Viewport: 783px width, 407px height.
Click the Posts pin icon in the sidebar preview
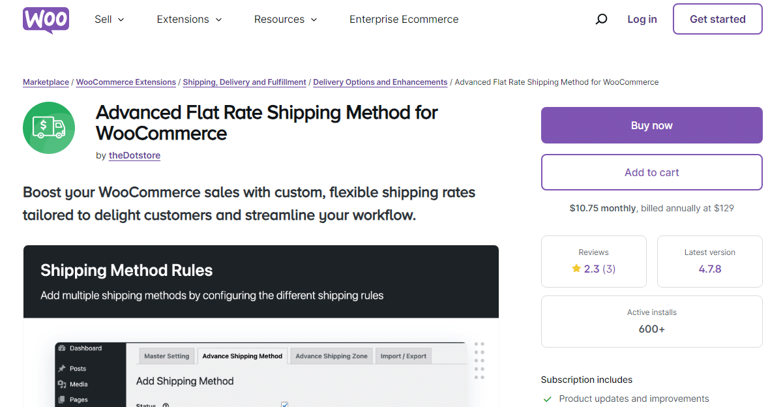click(x=61, y=369)
